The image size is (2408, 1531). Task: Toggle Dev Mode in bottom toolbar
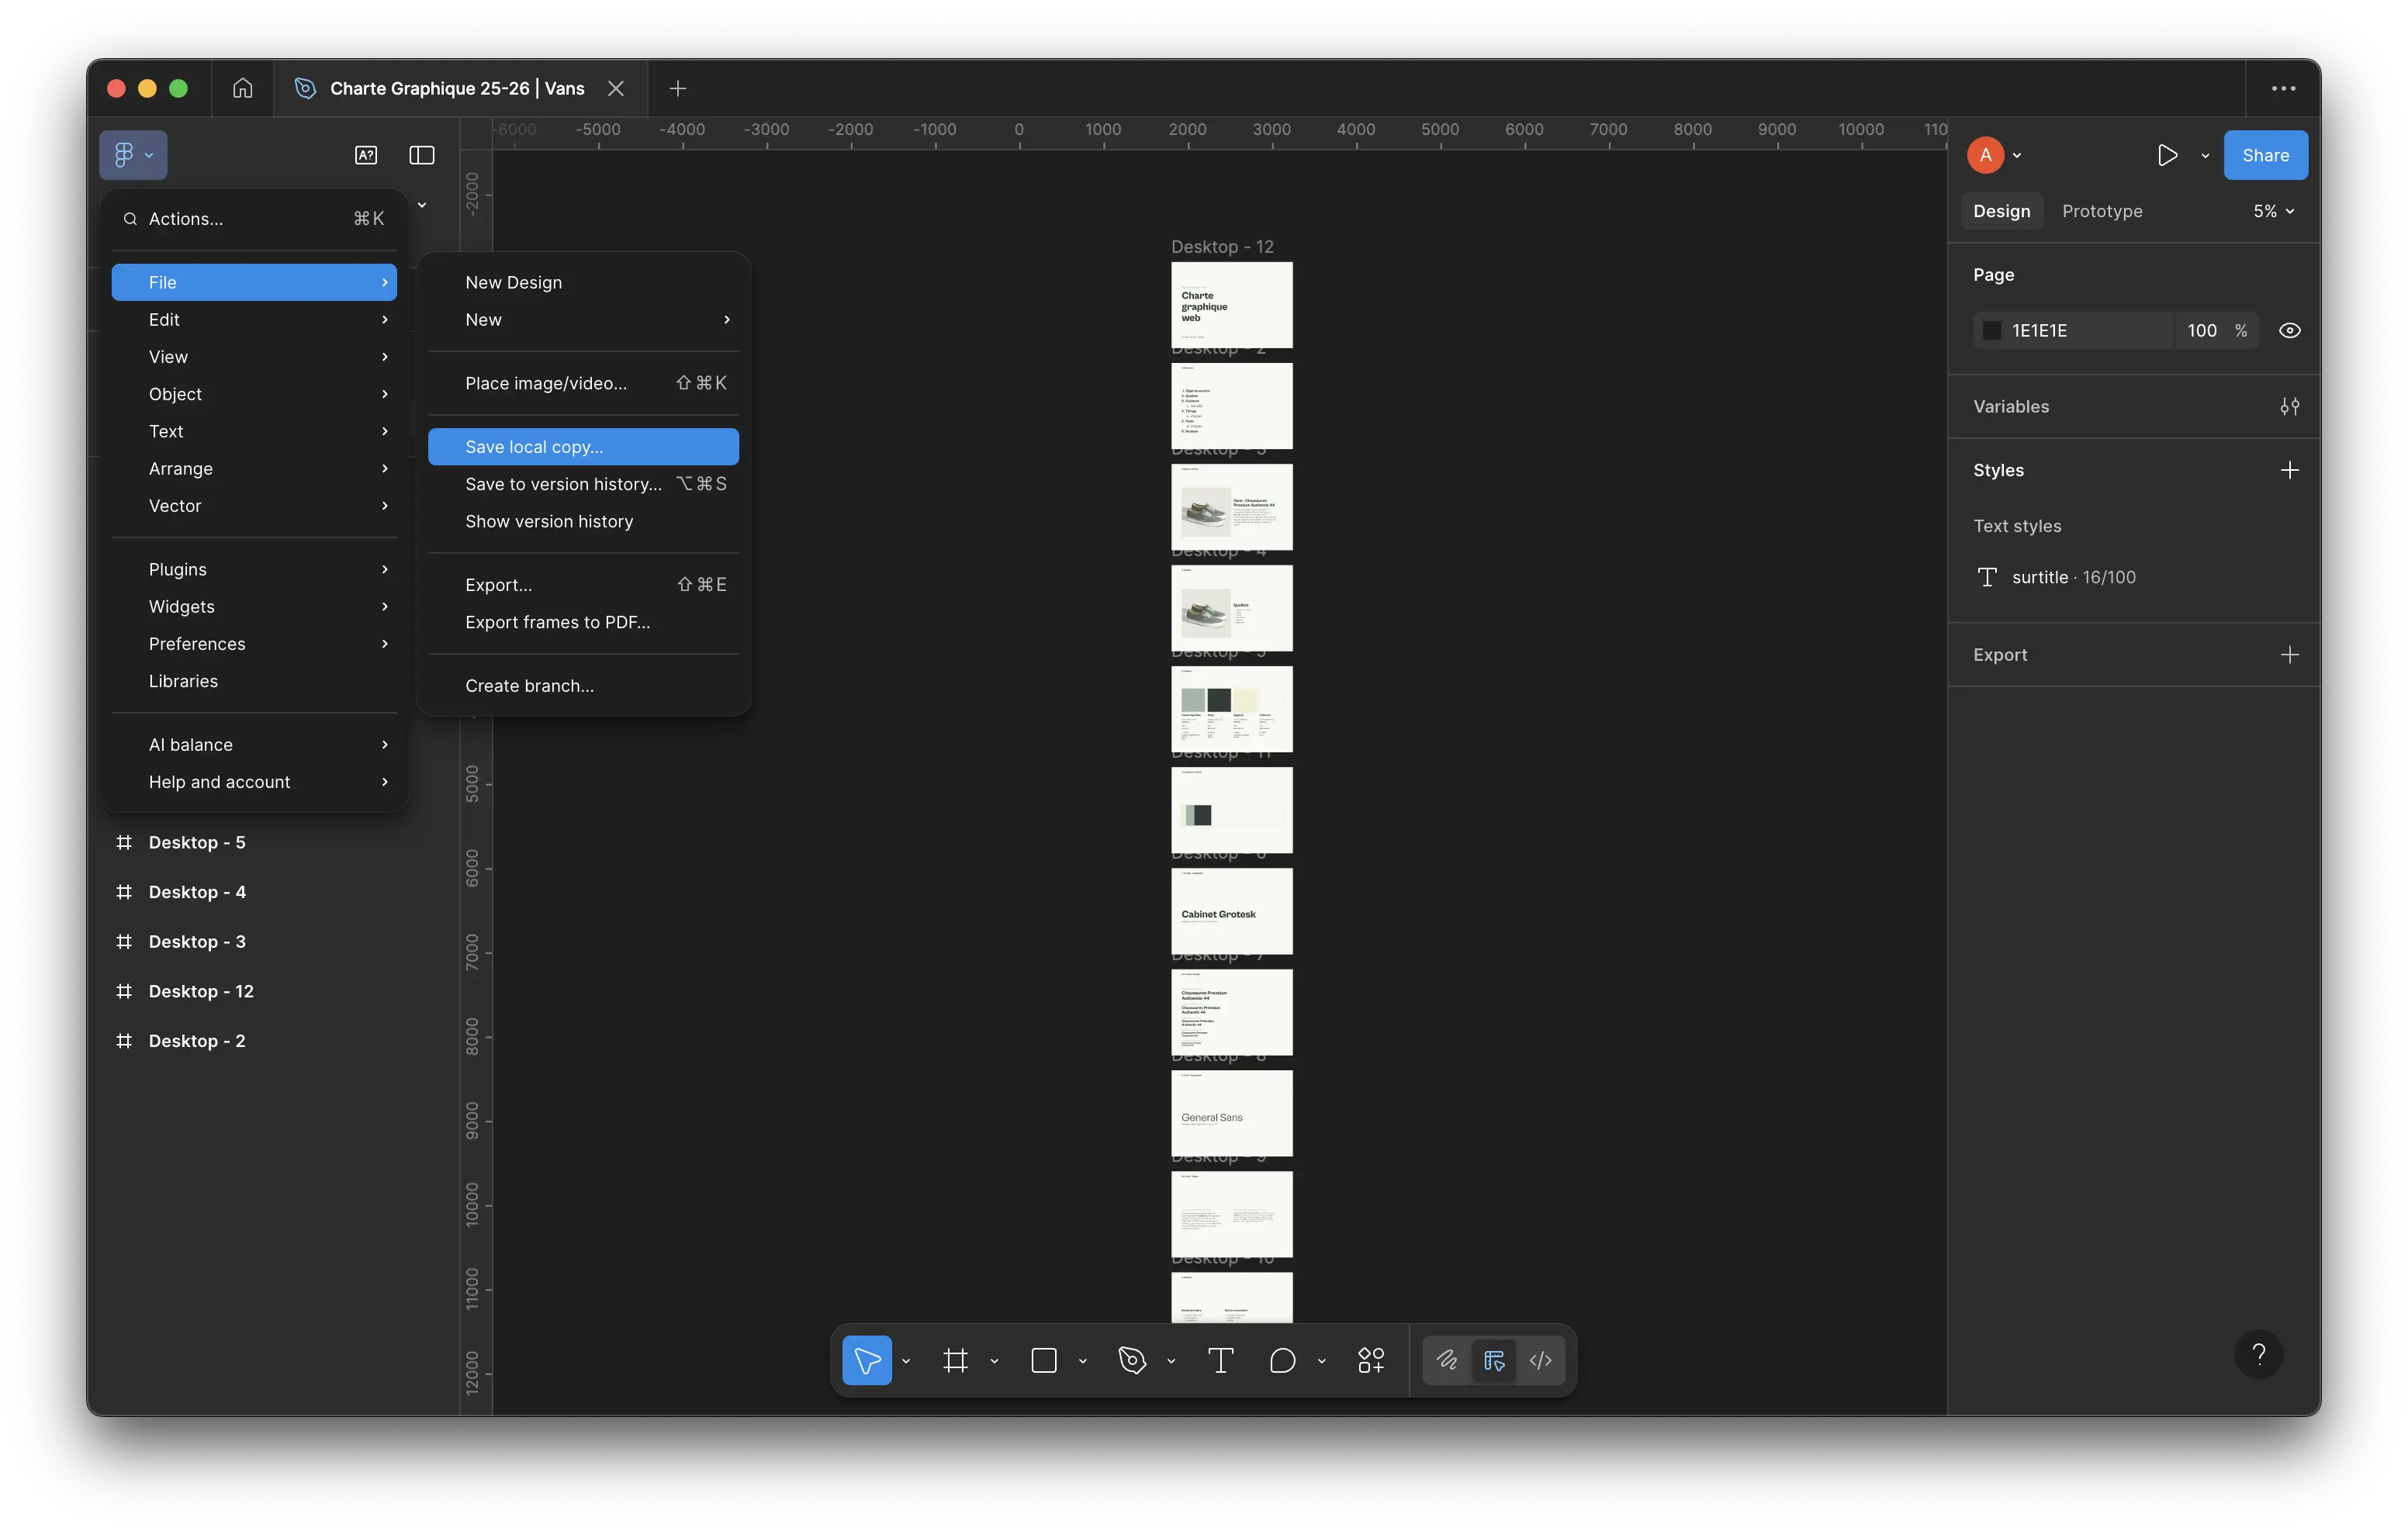[x=1540, y=1360]
